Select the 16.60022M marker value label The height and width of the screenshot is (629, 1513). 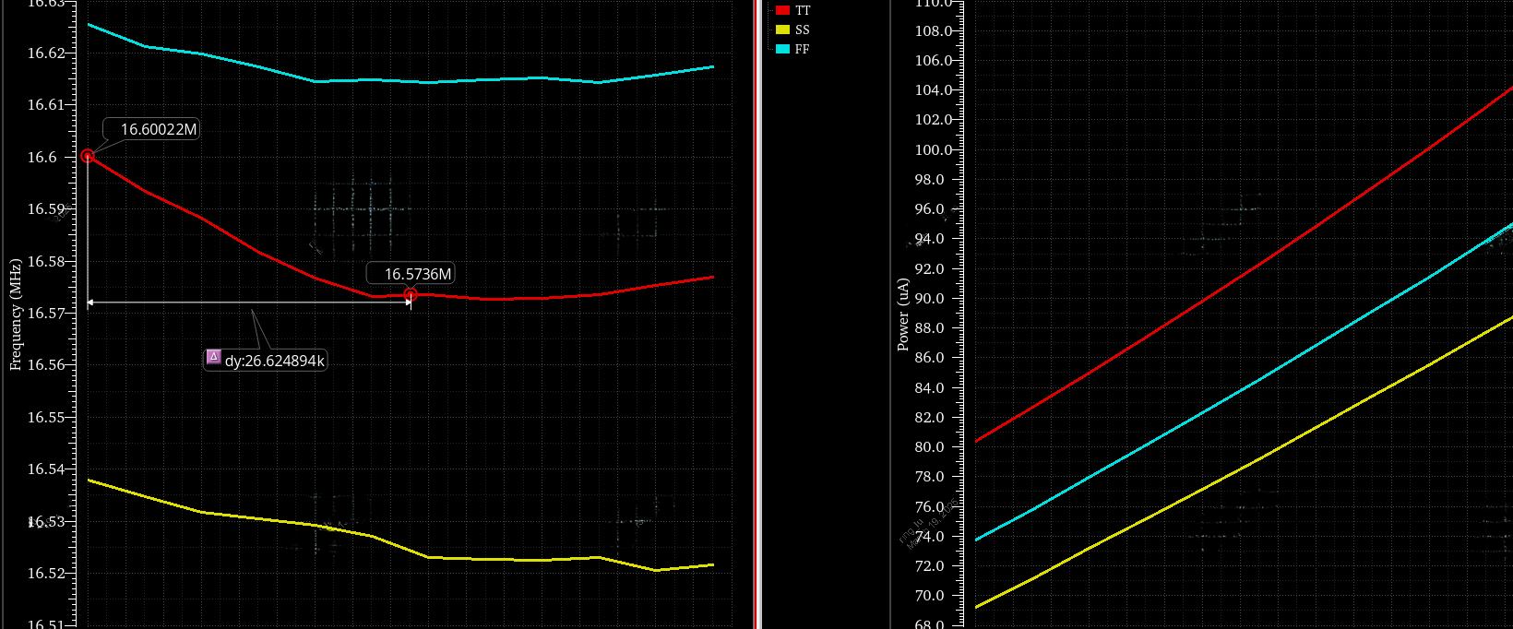coord(159,129)
